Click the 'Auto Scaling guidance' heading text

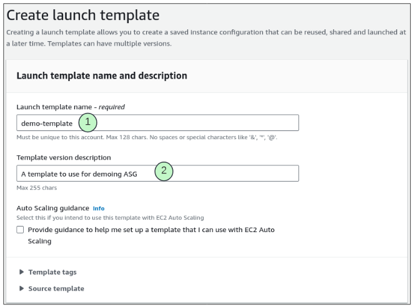(52, 208)
